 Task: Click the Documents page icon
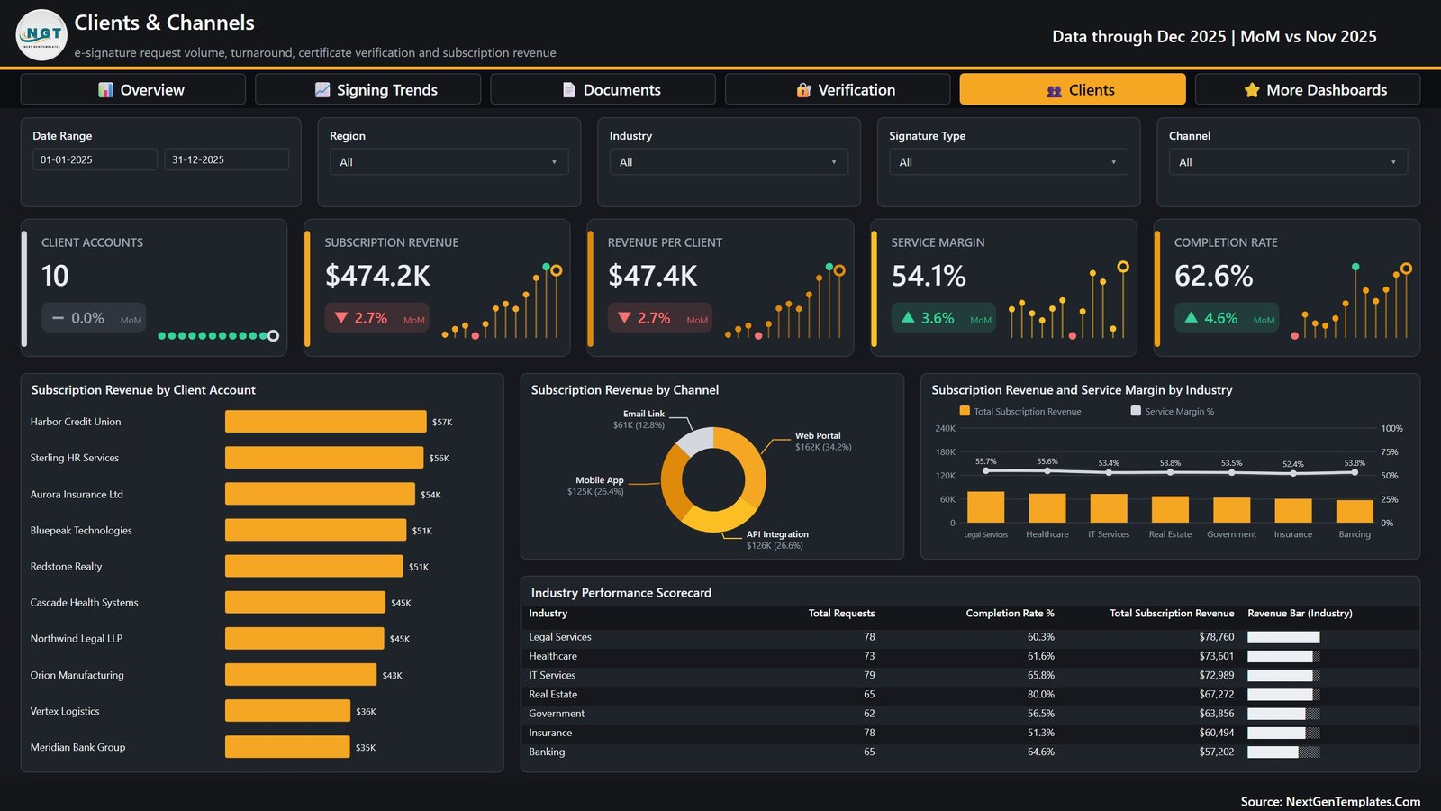568,90
